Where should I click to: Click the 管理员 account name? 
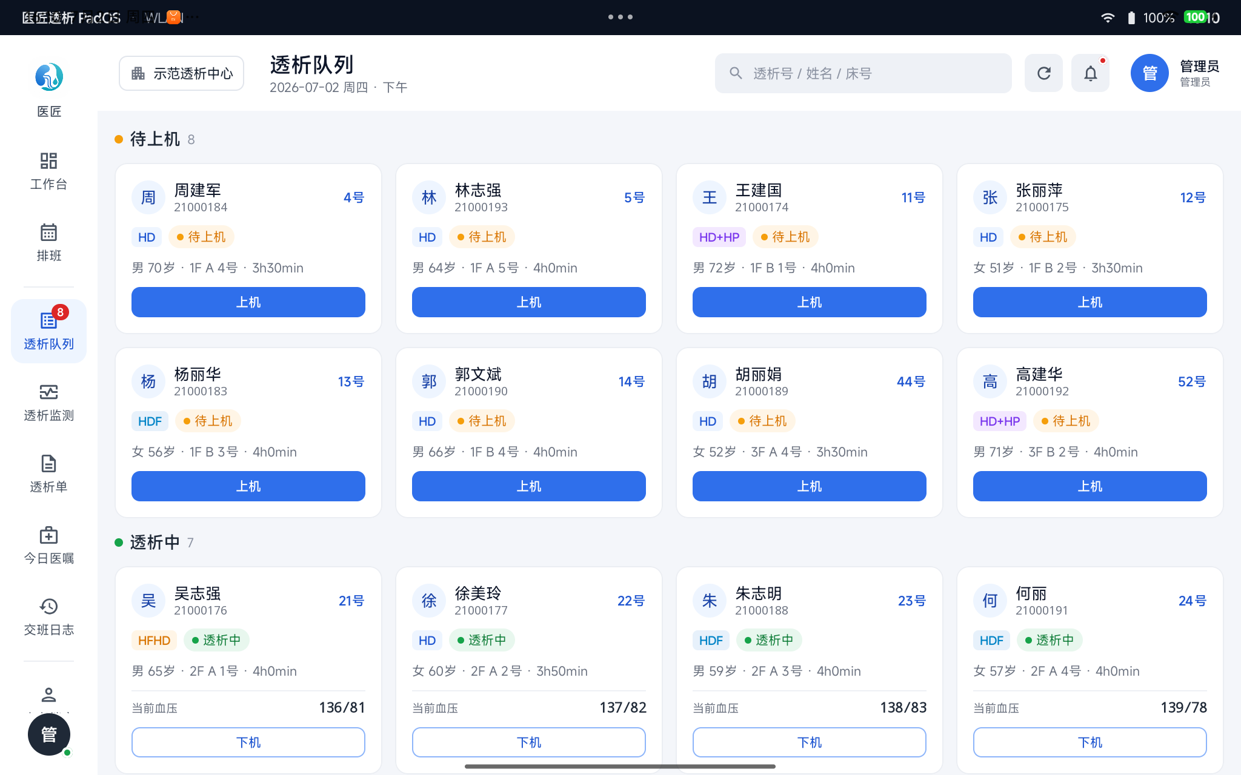[1199, 66]
